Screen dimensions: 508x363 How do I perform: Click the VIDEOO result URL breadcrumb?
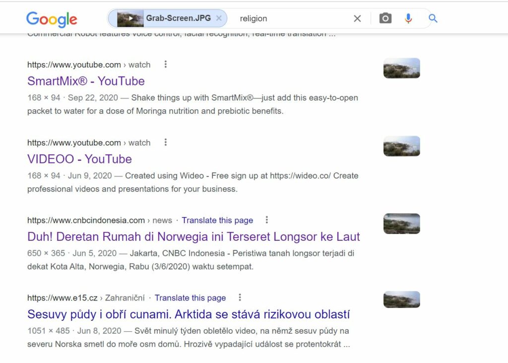(89, 143)
